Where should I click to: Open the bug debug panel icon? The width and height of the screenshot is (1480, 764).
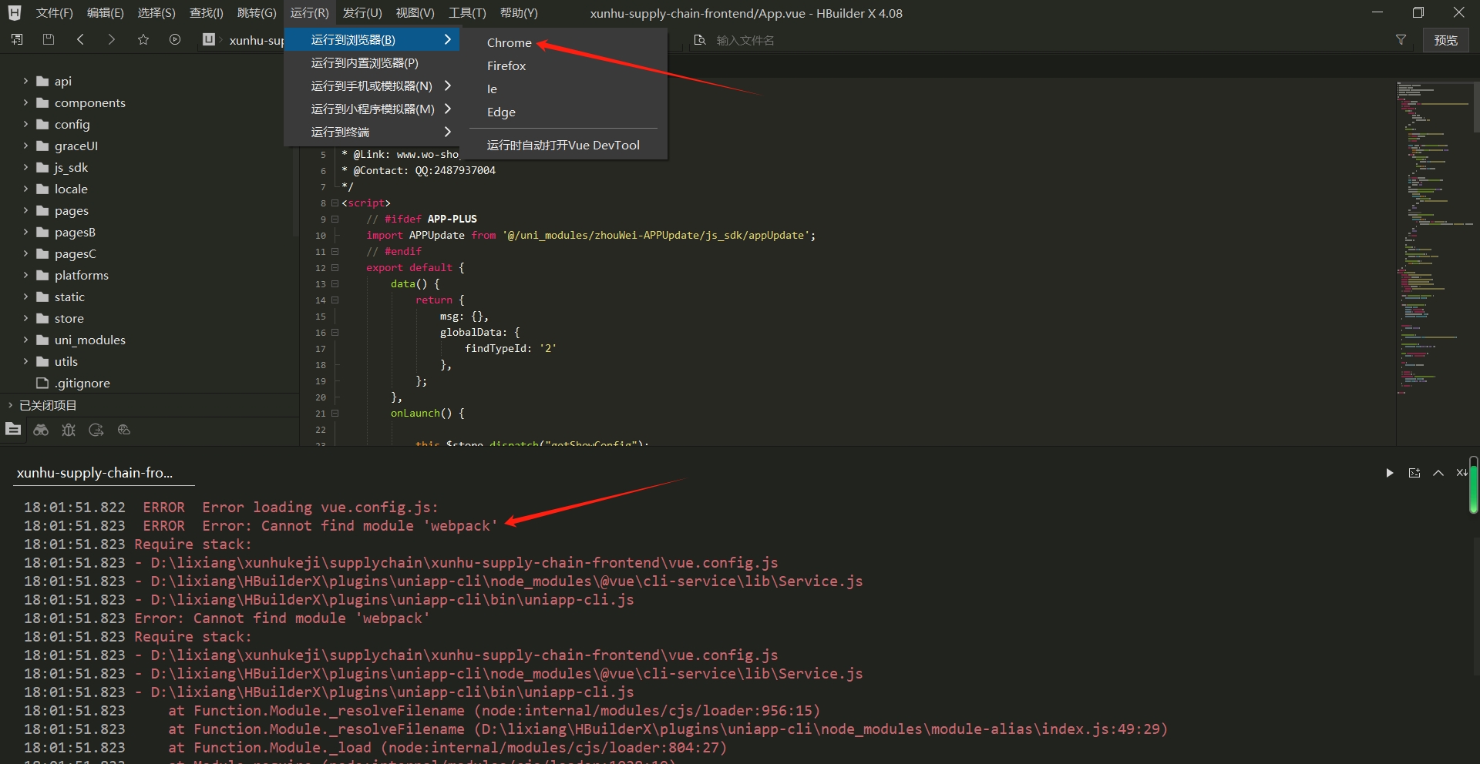pos(69,430)
